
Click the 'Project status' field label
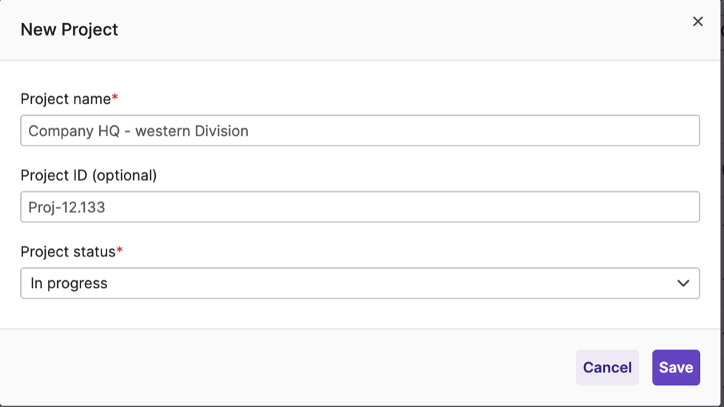pos(67,252)
